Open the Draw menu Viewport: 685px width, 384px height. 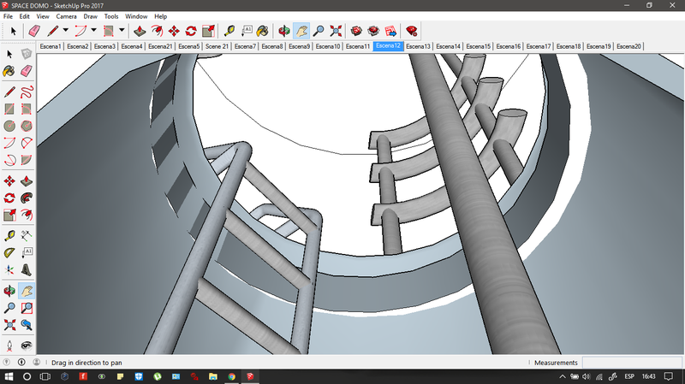pos(90,16)
